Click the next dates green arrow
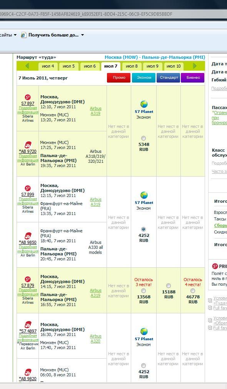 195,66
